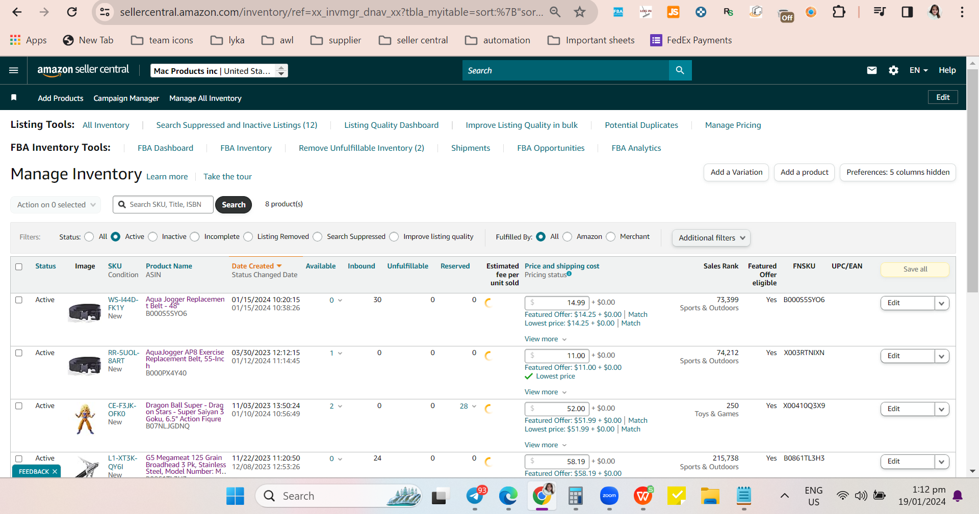Open the Shipments tab

tap(471, 148)
